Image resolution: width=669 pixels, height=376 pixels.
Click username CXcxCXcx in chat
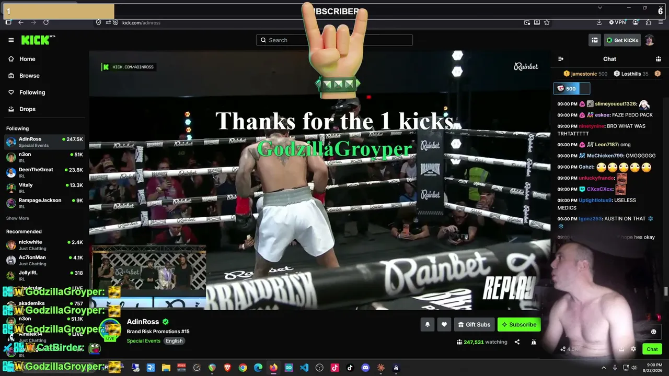(600, 189)
